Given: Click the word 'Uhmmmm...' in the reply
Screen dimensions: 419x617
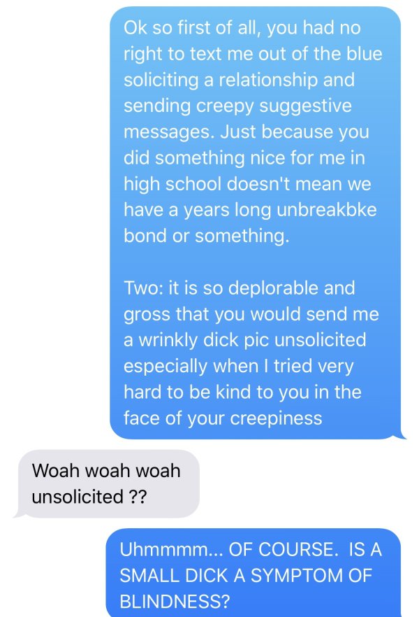Looking at the screenshot, I should [171, 549].
